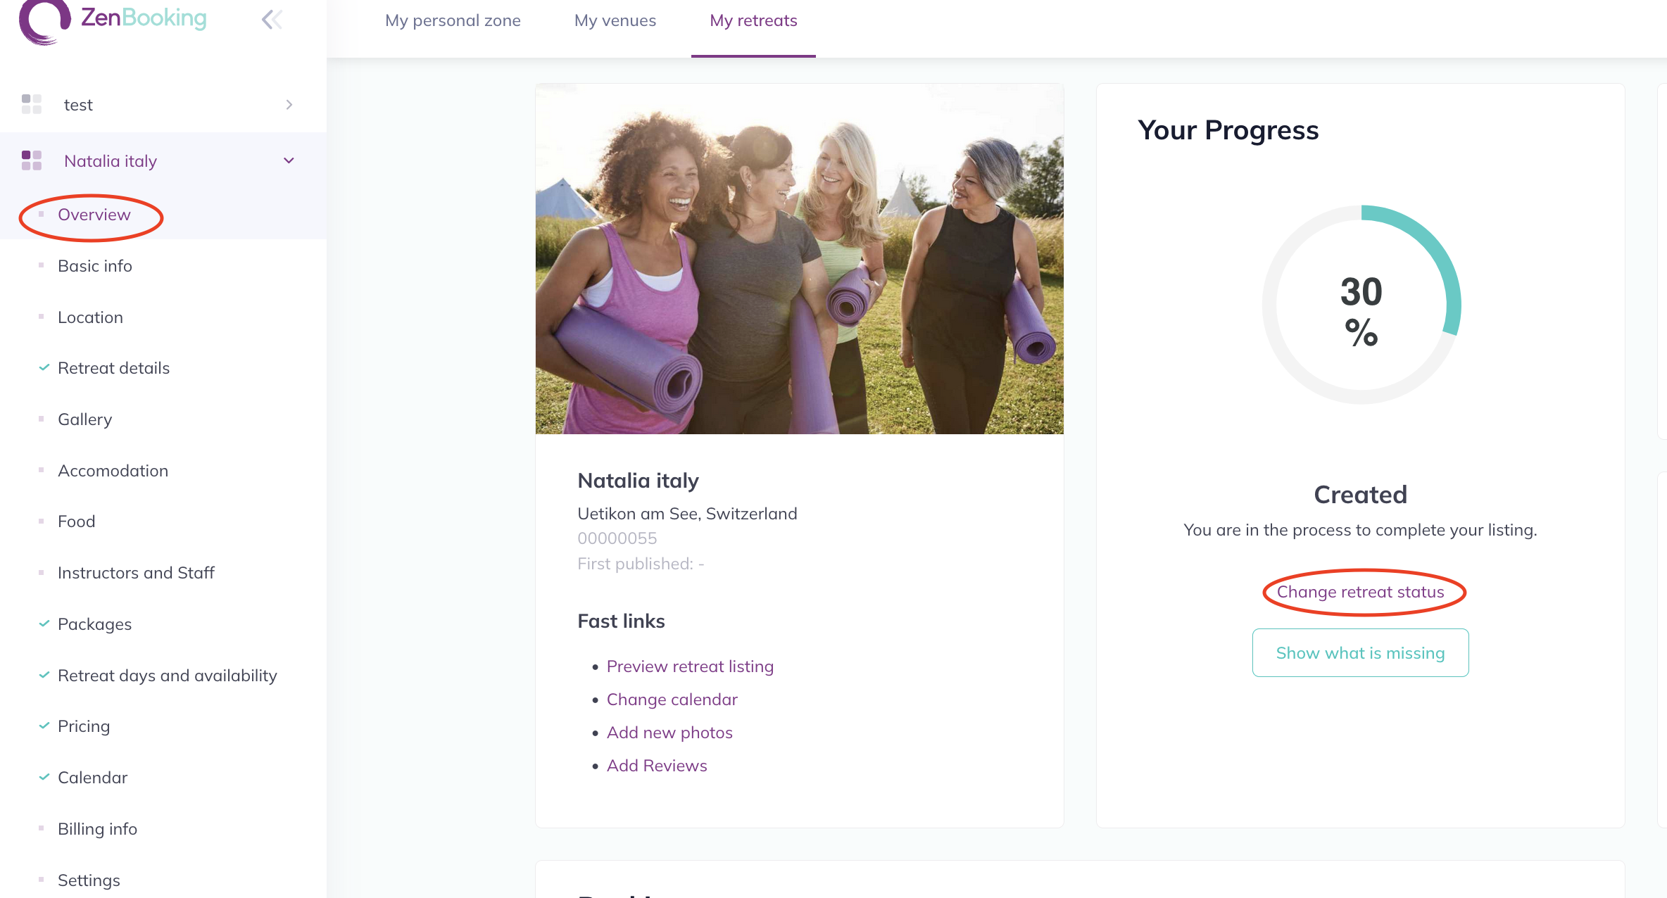Click the ZenBooking logo icon

pos(44,20)
